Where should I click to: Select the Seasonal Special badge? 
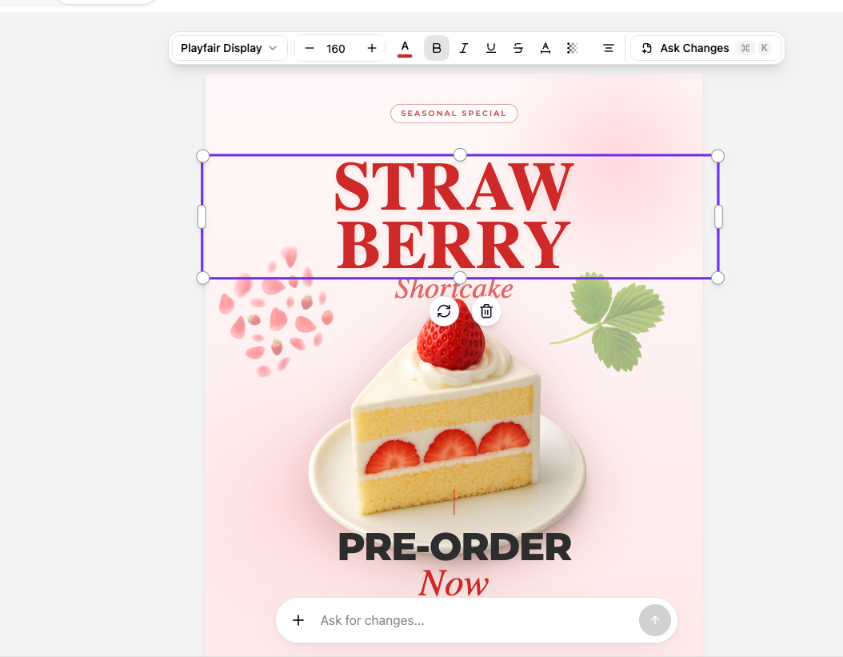[453, 114]
